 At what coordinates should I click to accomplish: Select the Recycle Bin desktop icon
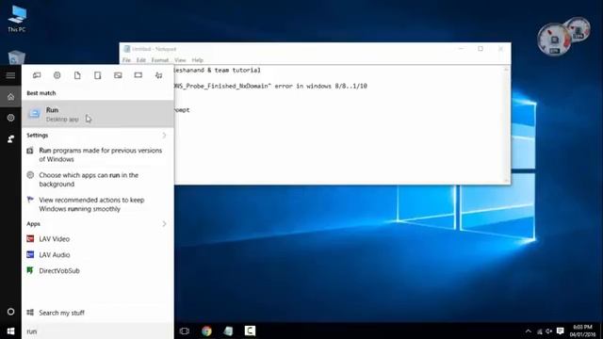click(x=17, y=57)
